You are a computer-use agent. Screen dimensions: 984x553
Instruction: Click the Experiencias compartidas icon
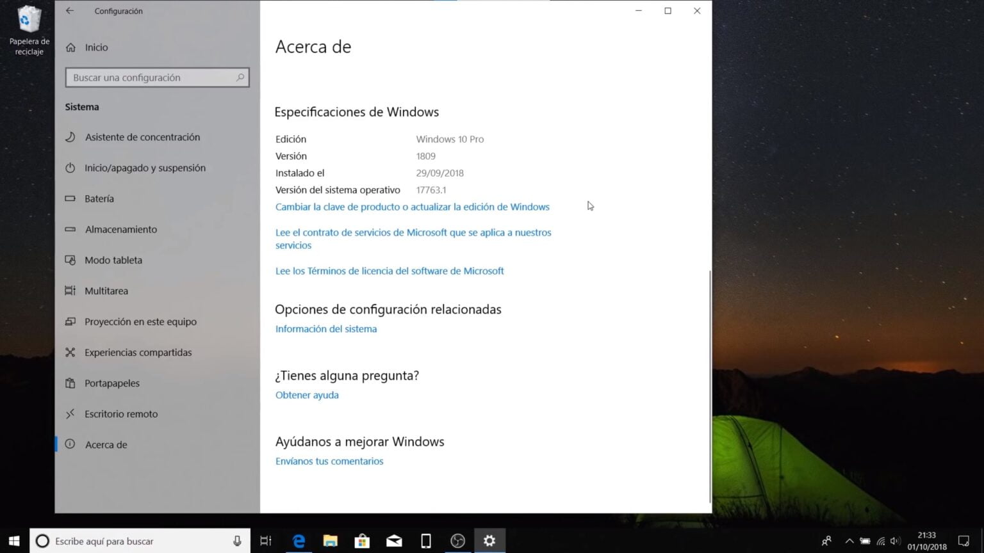click(70, 352)
